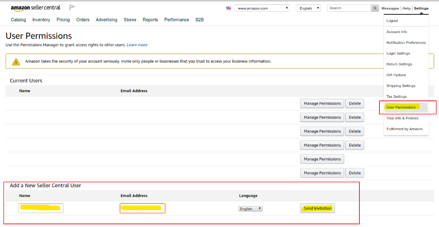Viewport: 439px width, 227px height.
Task: Select Return Settings menu entry
Action: click(x=399, y=64)
